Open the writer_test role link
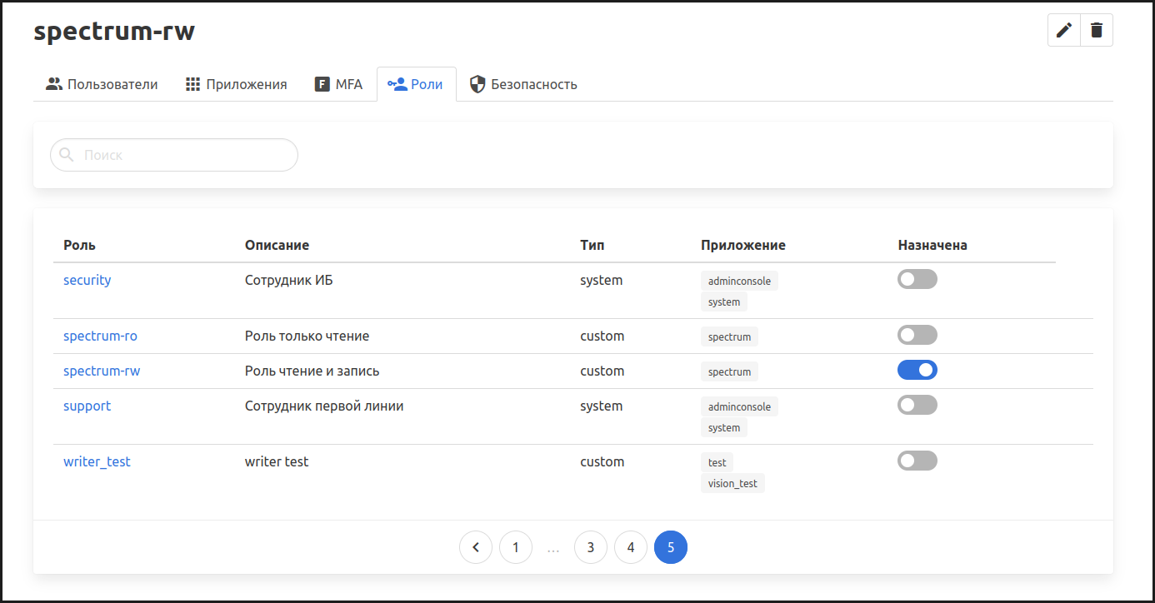1155x603 pixels. pos(97,461)
